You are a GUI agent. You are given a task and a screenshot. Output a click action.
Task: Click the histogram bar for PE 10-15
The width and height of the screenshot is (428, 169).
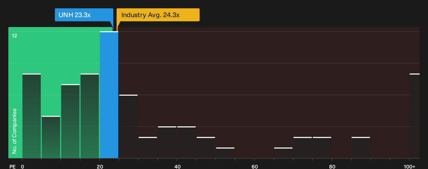(70, 121)
